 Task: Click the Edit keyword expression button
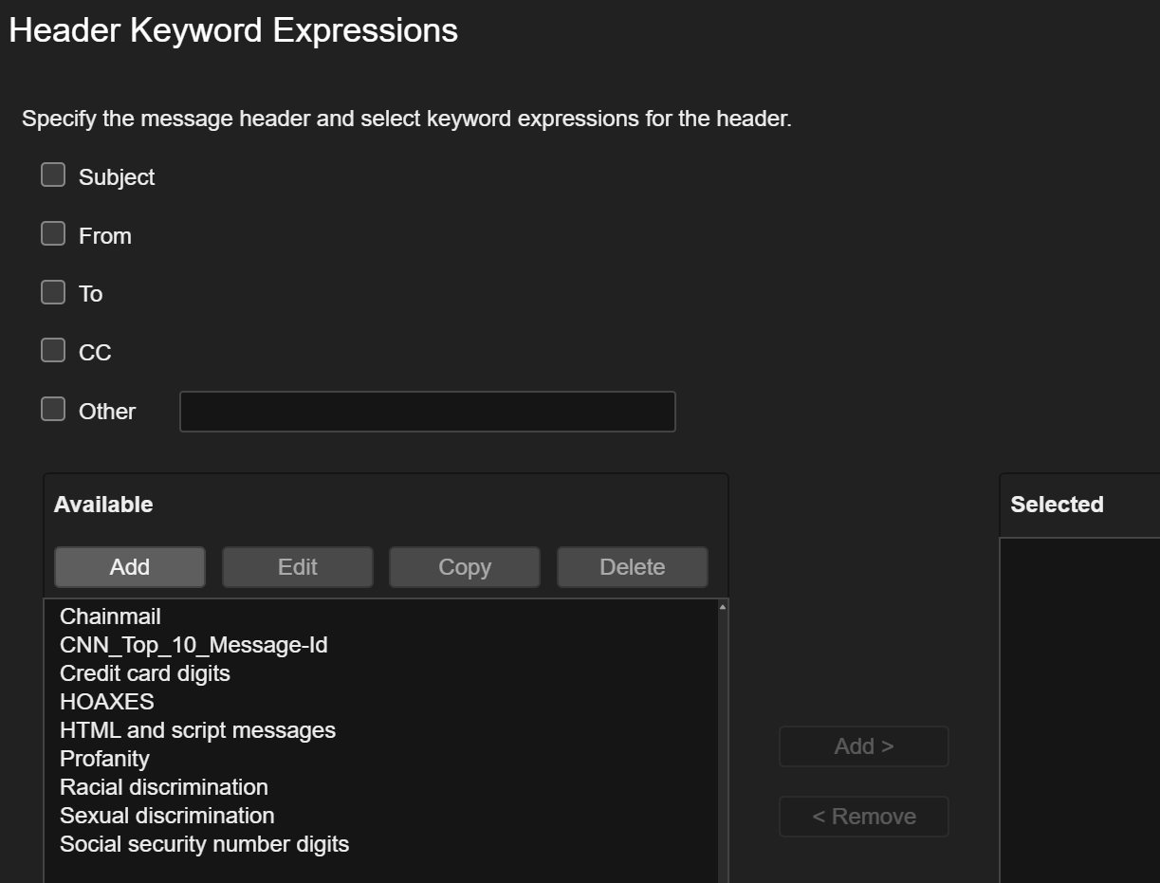pos(297,567)
